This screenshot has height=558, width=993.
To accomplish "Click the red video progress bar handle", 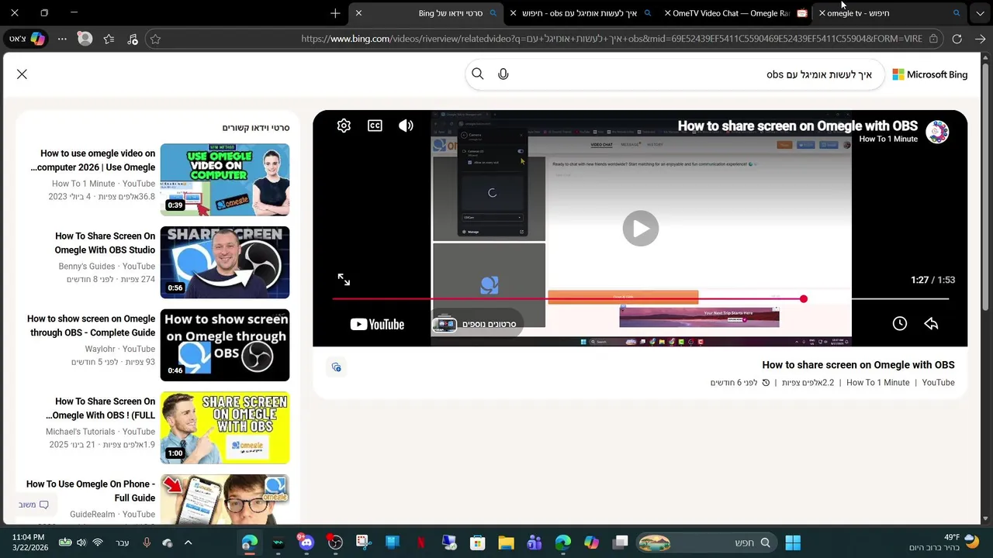I will 804,298.
